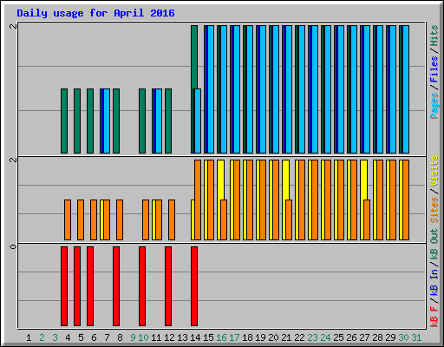This screenshot has height=347, width=444.
Task: Select day label 25 on the x-axis
Action: click(338, 337)
